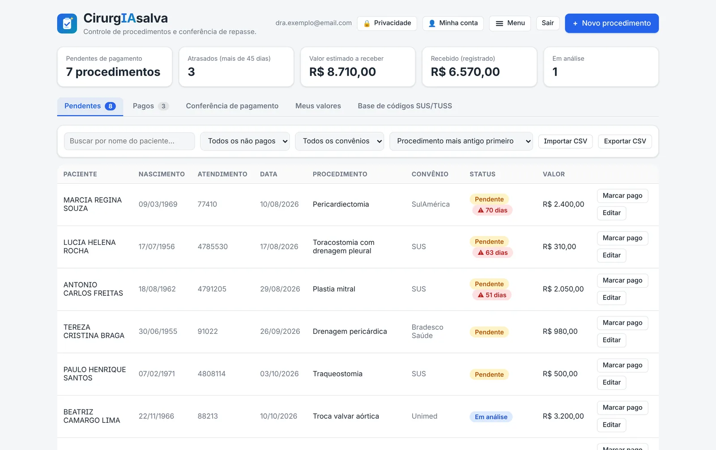Click the R$ 2.400,00 value cell

click(563, 205)
